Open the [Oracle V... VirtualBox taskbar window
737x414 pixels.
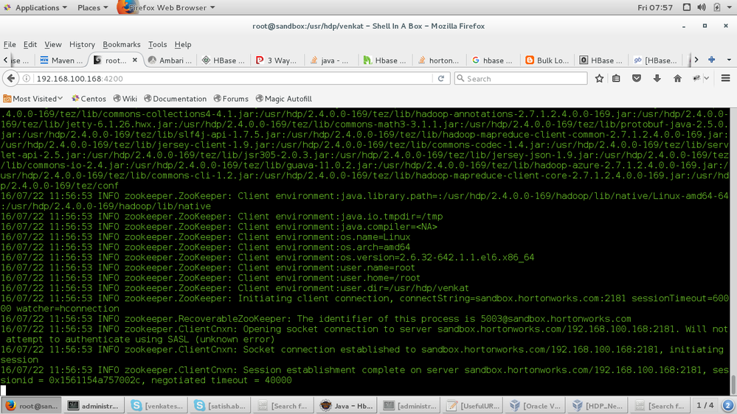click(x=536, y=406)
